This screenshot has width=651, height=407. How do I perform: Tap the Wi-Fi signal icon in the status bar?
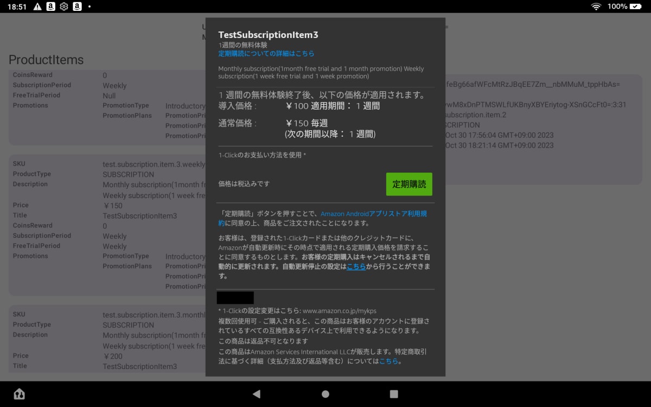click(596, 7)
